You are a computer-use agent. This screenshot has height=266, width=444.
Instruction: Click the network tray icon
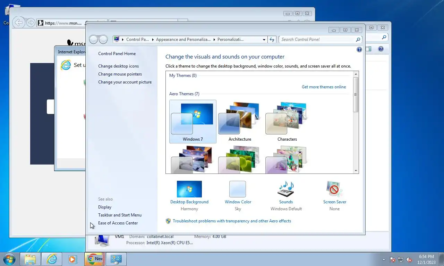tap(401, 259)
